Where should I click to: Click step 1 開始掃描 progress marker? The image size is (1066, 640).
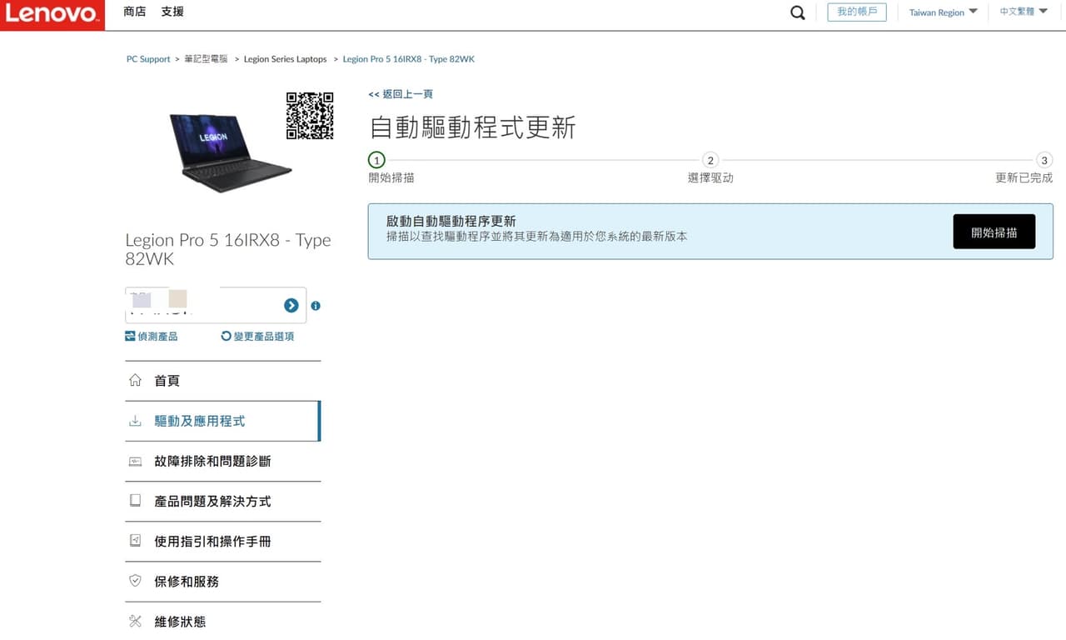tap(376, 160)
